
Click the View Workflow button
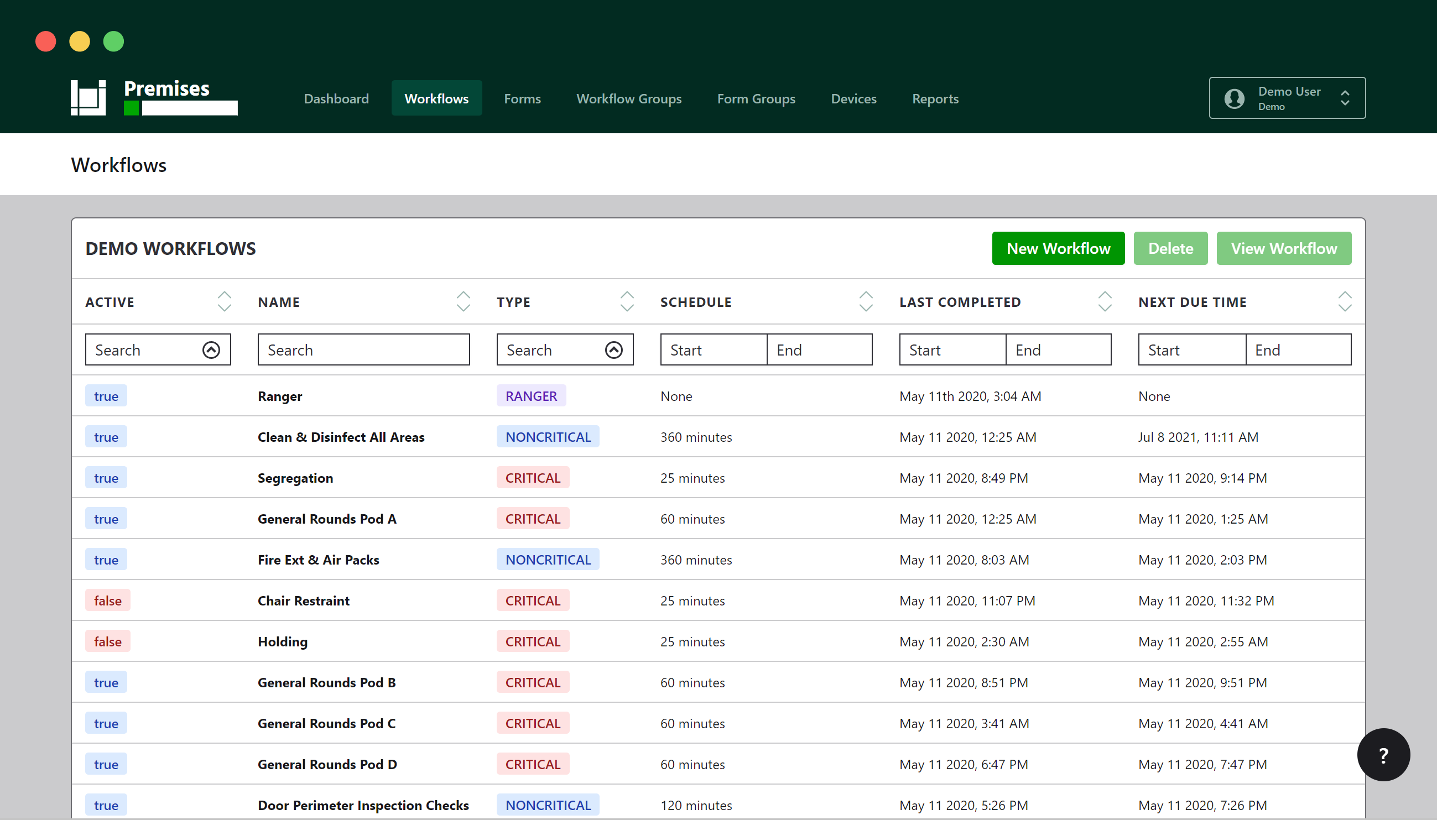click(1284, 248)
